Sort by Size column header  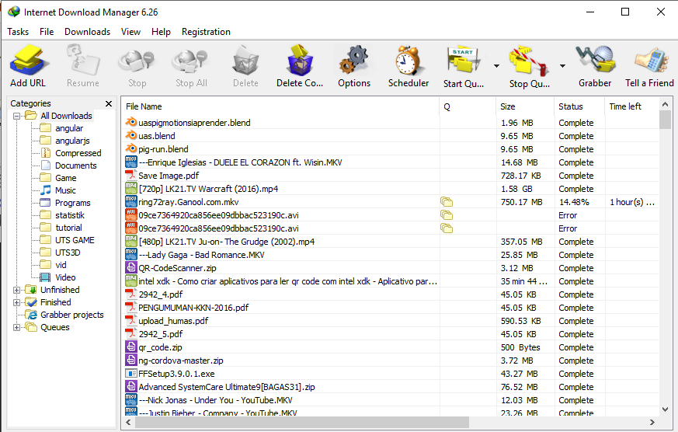[x=525, y=106]
